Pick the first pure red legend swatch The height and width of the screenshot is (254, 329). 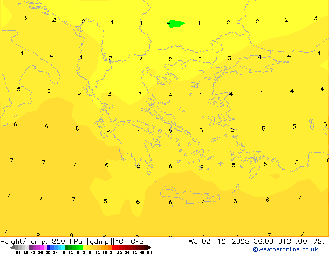pos(113,247)
